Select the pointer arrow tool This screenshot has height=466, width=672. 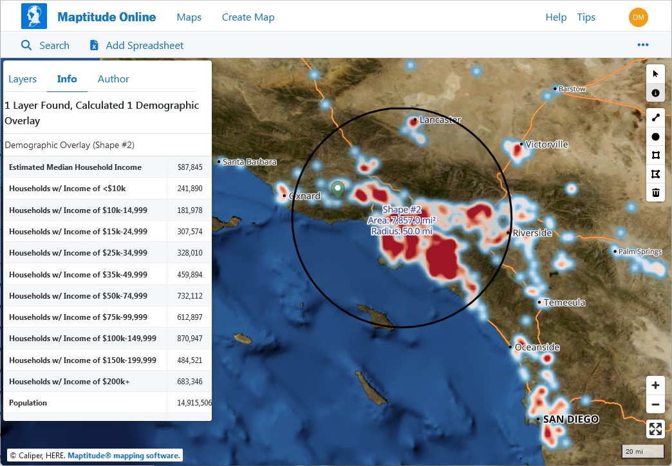click(x=655, y=73)
